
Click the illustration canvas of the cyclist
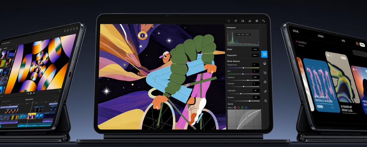click(162, 77)
